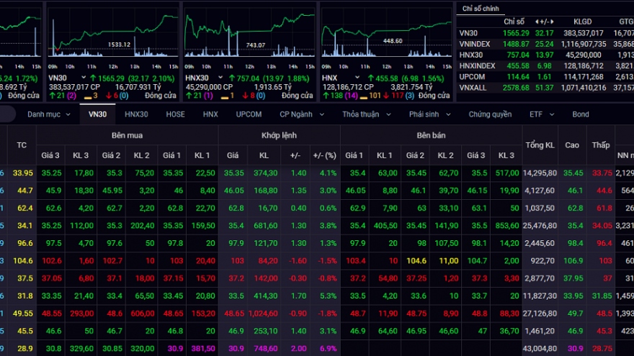Open the ETF dropdown

coord(540,114)
